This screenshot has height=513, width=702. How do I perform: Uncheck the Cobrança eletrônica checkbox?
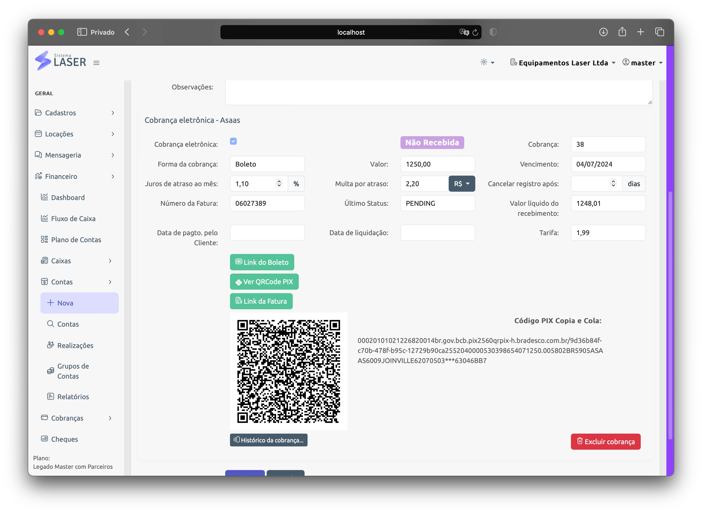pos(233,141)
